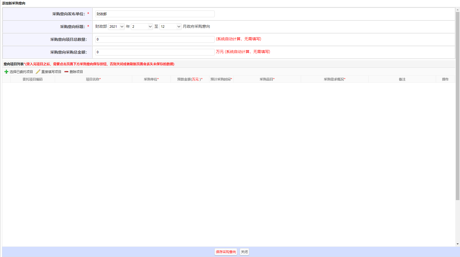Click the red minus 删除项目 icon
The width and height of the screenshot is (460, 257).
point(66,72)
